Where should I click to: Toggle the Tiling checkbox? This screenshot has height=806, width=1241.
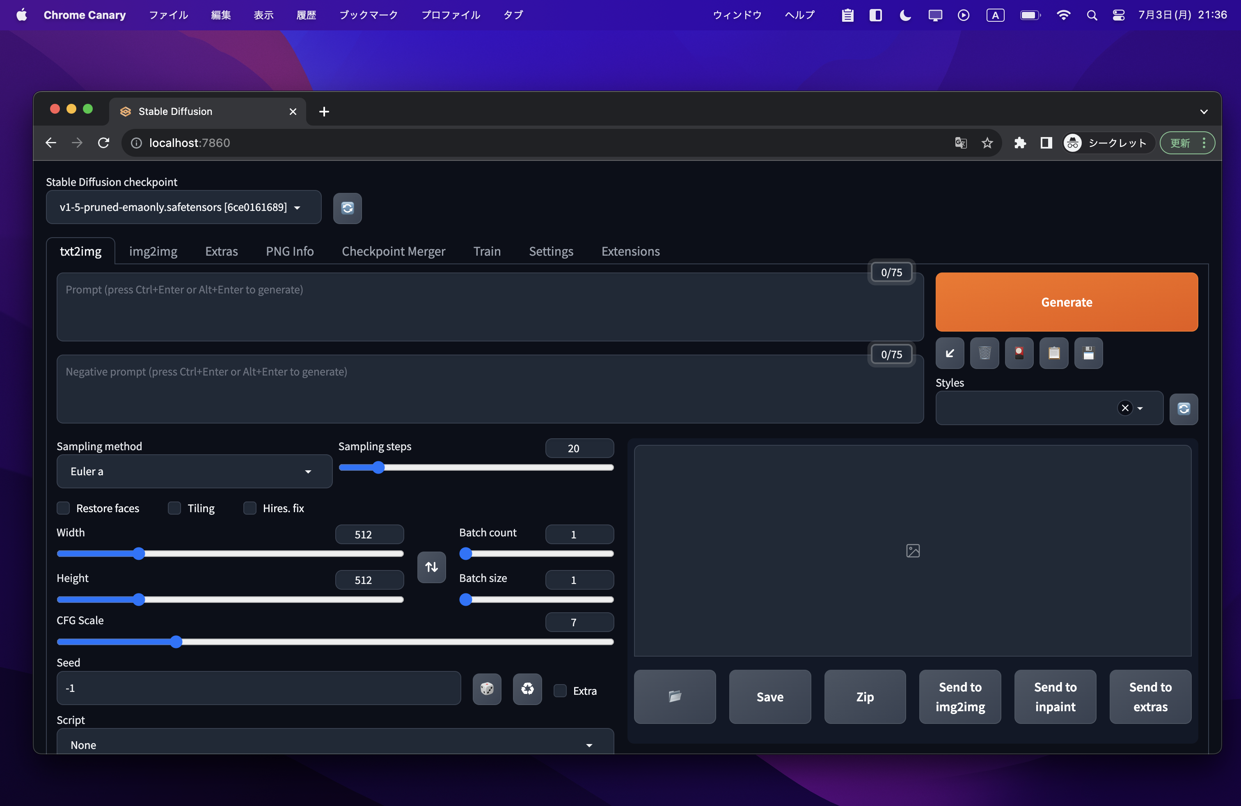coord(175,508)
